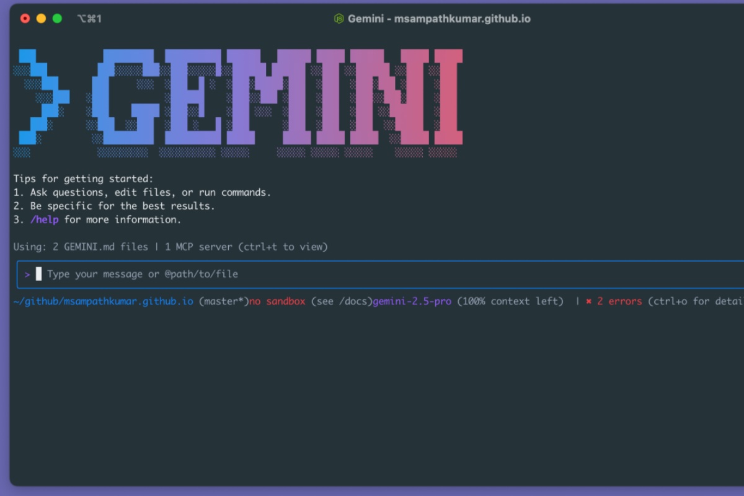The width and height of the screenshot is (744, 496).
Task: Click tip 'Be specific for the best results.'
Action: coord(122,206)
